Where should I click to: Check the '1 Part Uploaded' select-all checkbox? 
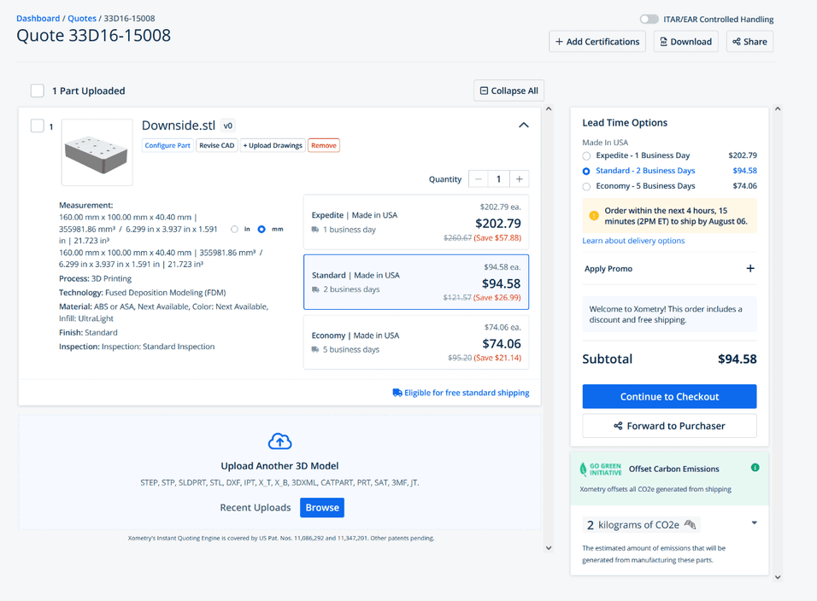coord(38,90)
